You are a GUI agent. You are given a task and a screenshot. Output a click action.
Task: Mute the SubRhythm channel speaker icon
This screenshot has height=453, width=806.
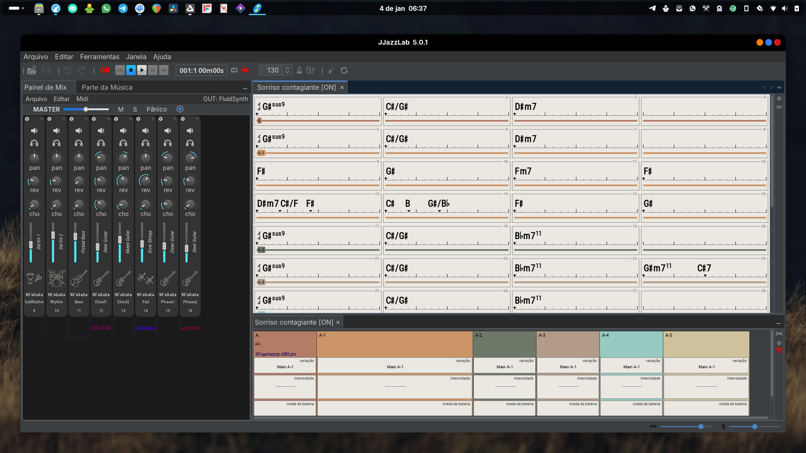[x=34, y=131]
